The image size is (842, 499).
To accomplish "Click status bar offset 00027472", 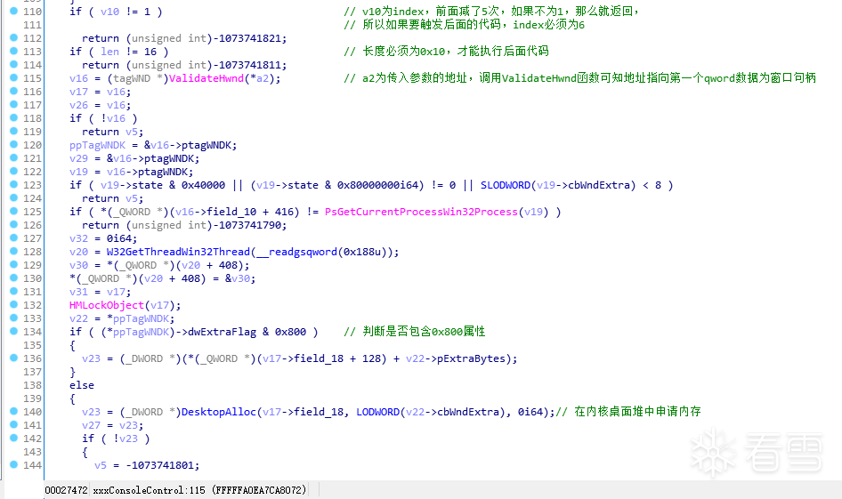I will 66,490.
